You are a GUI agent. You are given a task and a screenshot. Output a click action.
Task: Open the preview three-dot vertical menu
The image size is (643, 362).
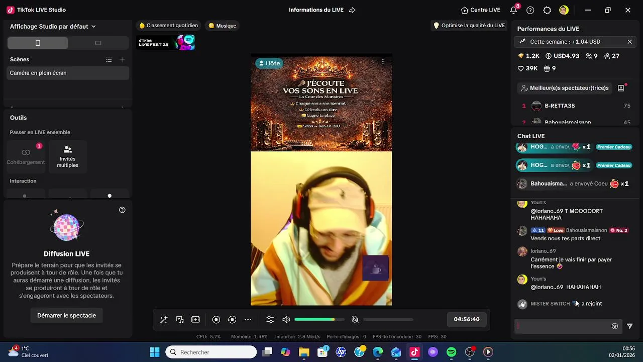click(383, 62)
